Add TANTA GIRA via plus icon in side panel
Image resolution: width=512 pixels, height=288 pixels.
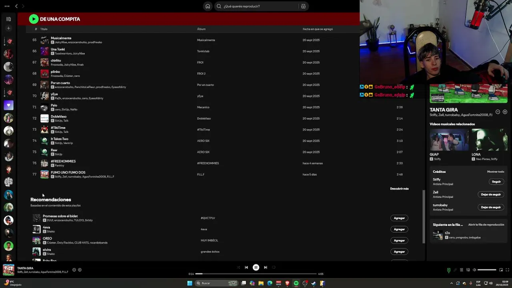505,112
